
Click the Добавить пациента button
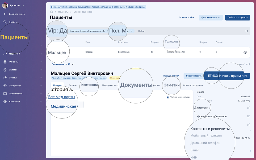pyautogui.click(x=237, y=18)
